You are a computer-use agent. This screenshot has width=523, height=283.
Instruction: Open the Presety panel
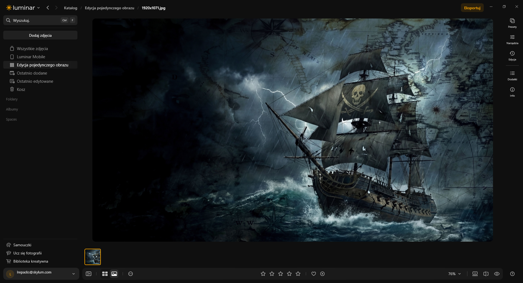pyautogui.click(x=512, y=23)
